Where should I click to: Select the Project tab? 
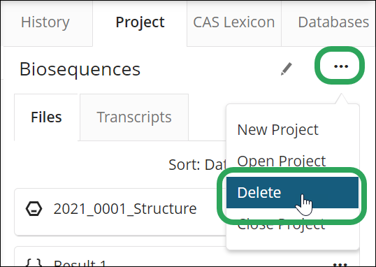140,22
